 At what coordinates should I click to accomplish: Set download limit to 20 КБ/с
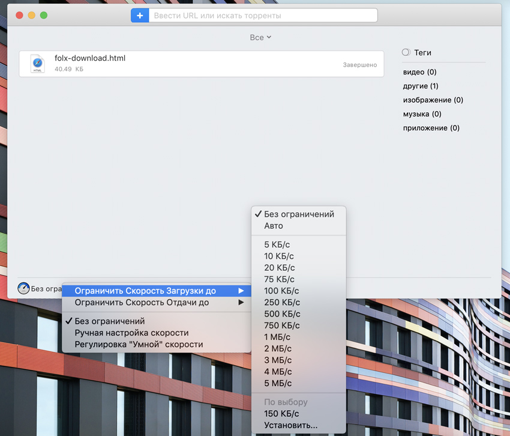pyautogui.click(x=299, y=268)
